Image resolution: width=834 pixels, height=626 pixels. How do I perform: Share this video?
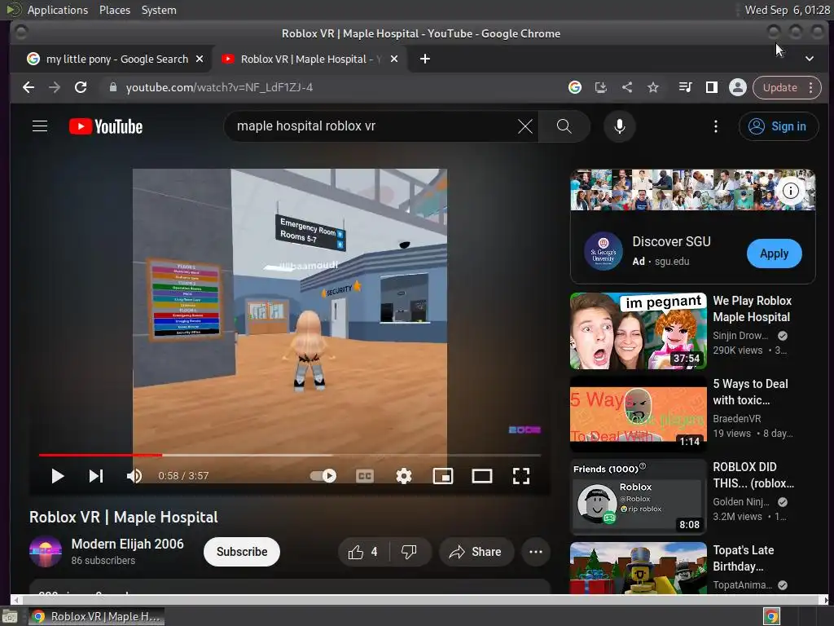tap(476, 552)
